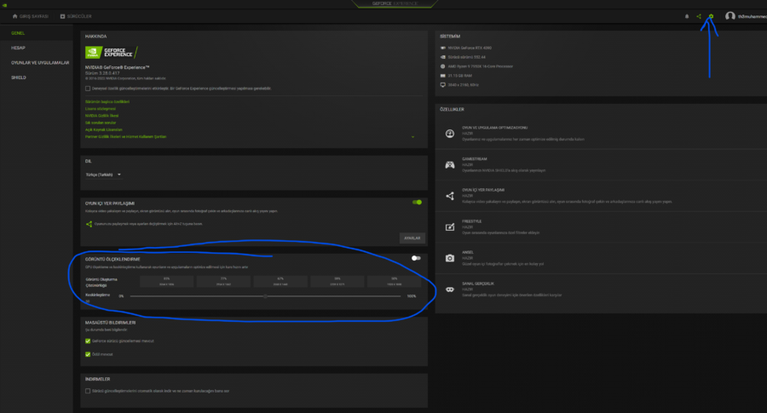
Task: Open Açık Kaynak Lisansları link
Action: [x=104, y=129]
